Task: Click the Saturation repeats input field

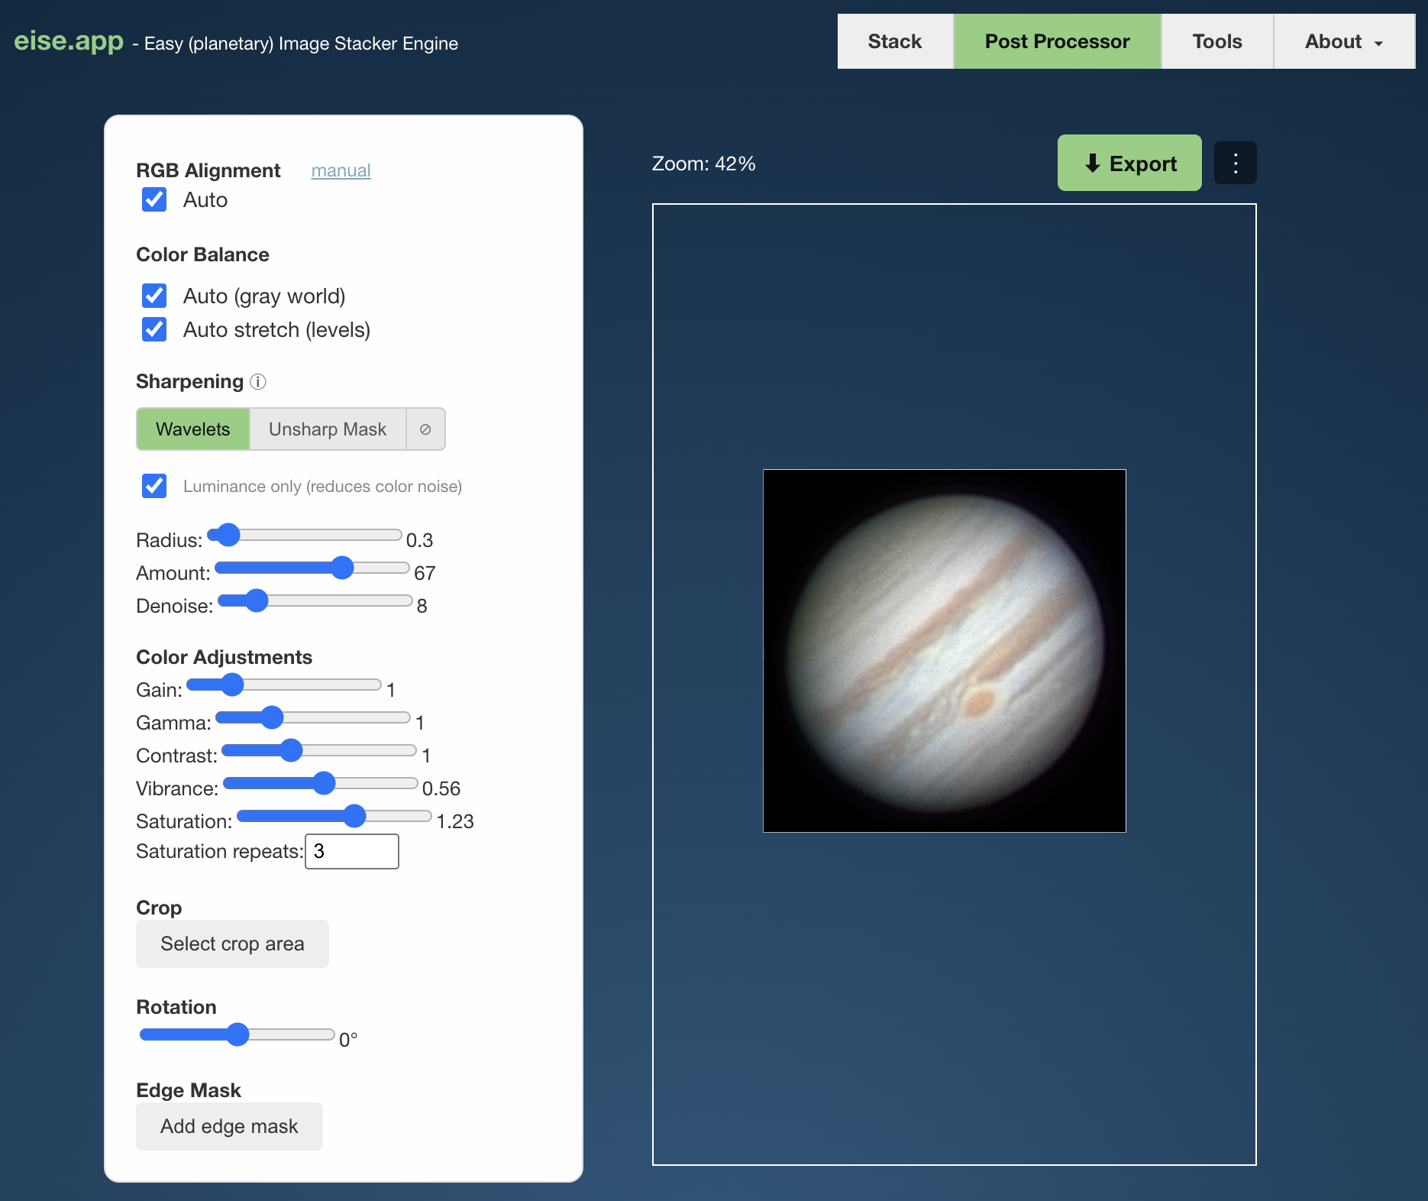Action: click(x=351, y=851)
